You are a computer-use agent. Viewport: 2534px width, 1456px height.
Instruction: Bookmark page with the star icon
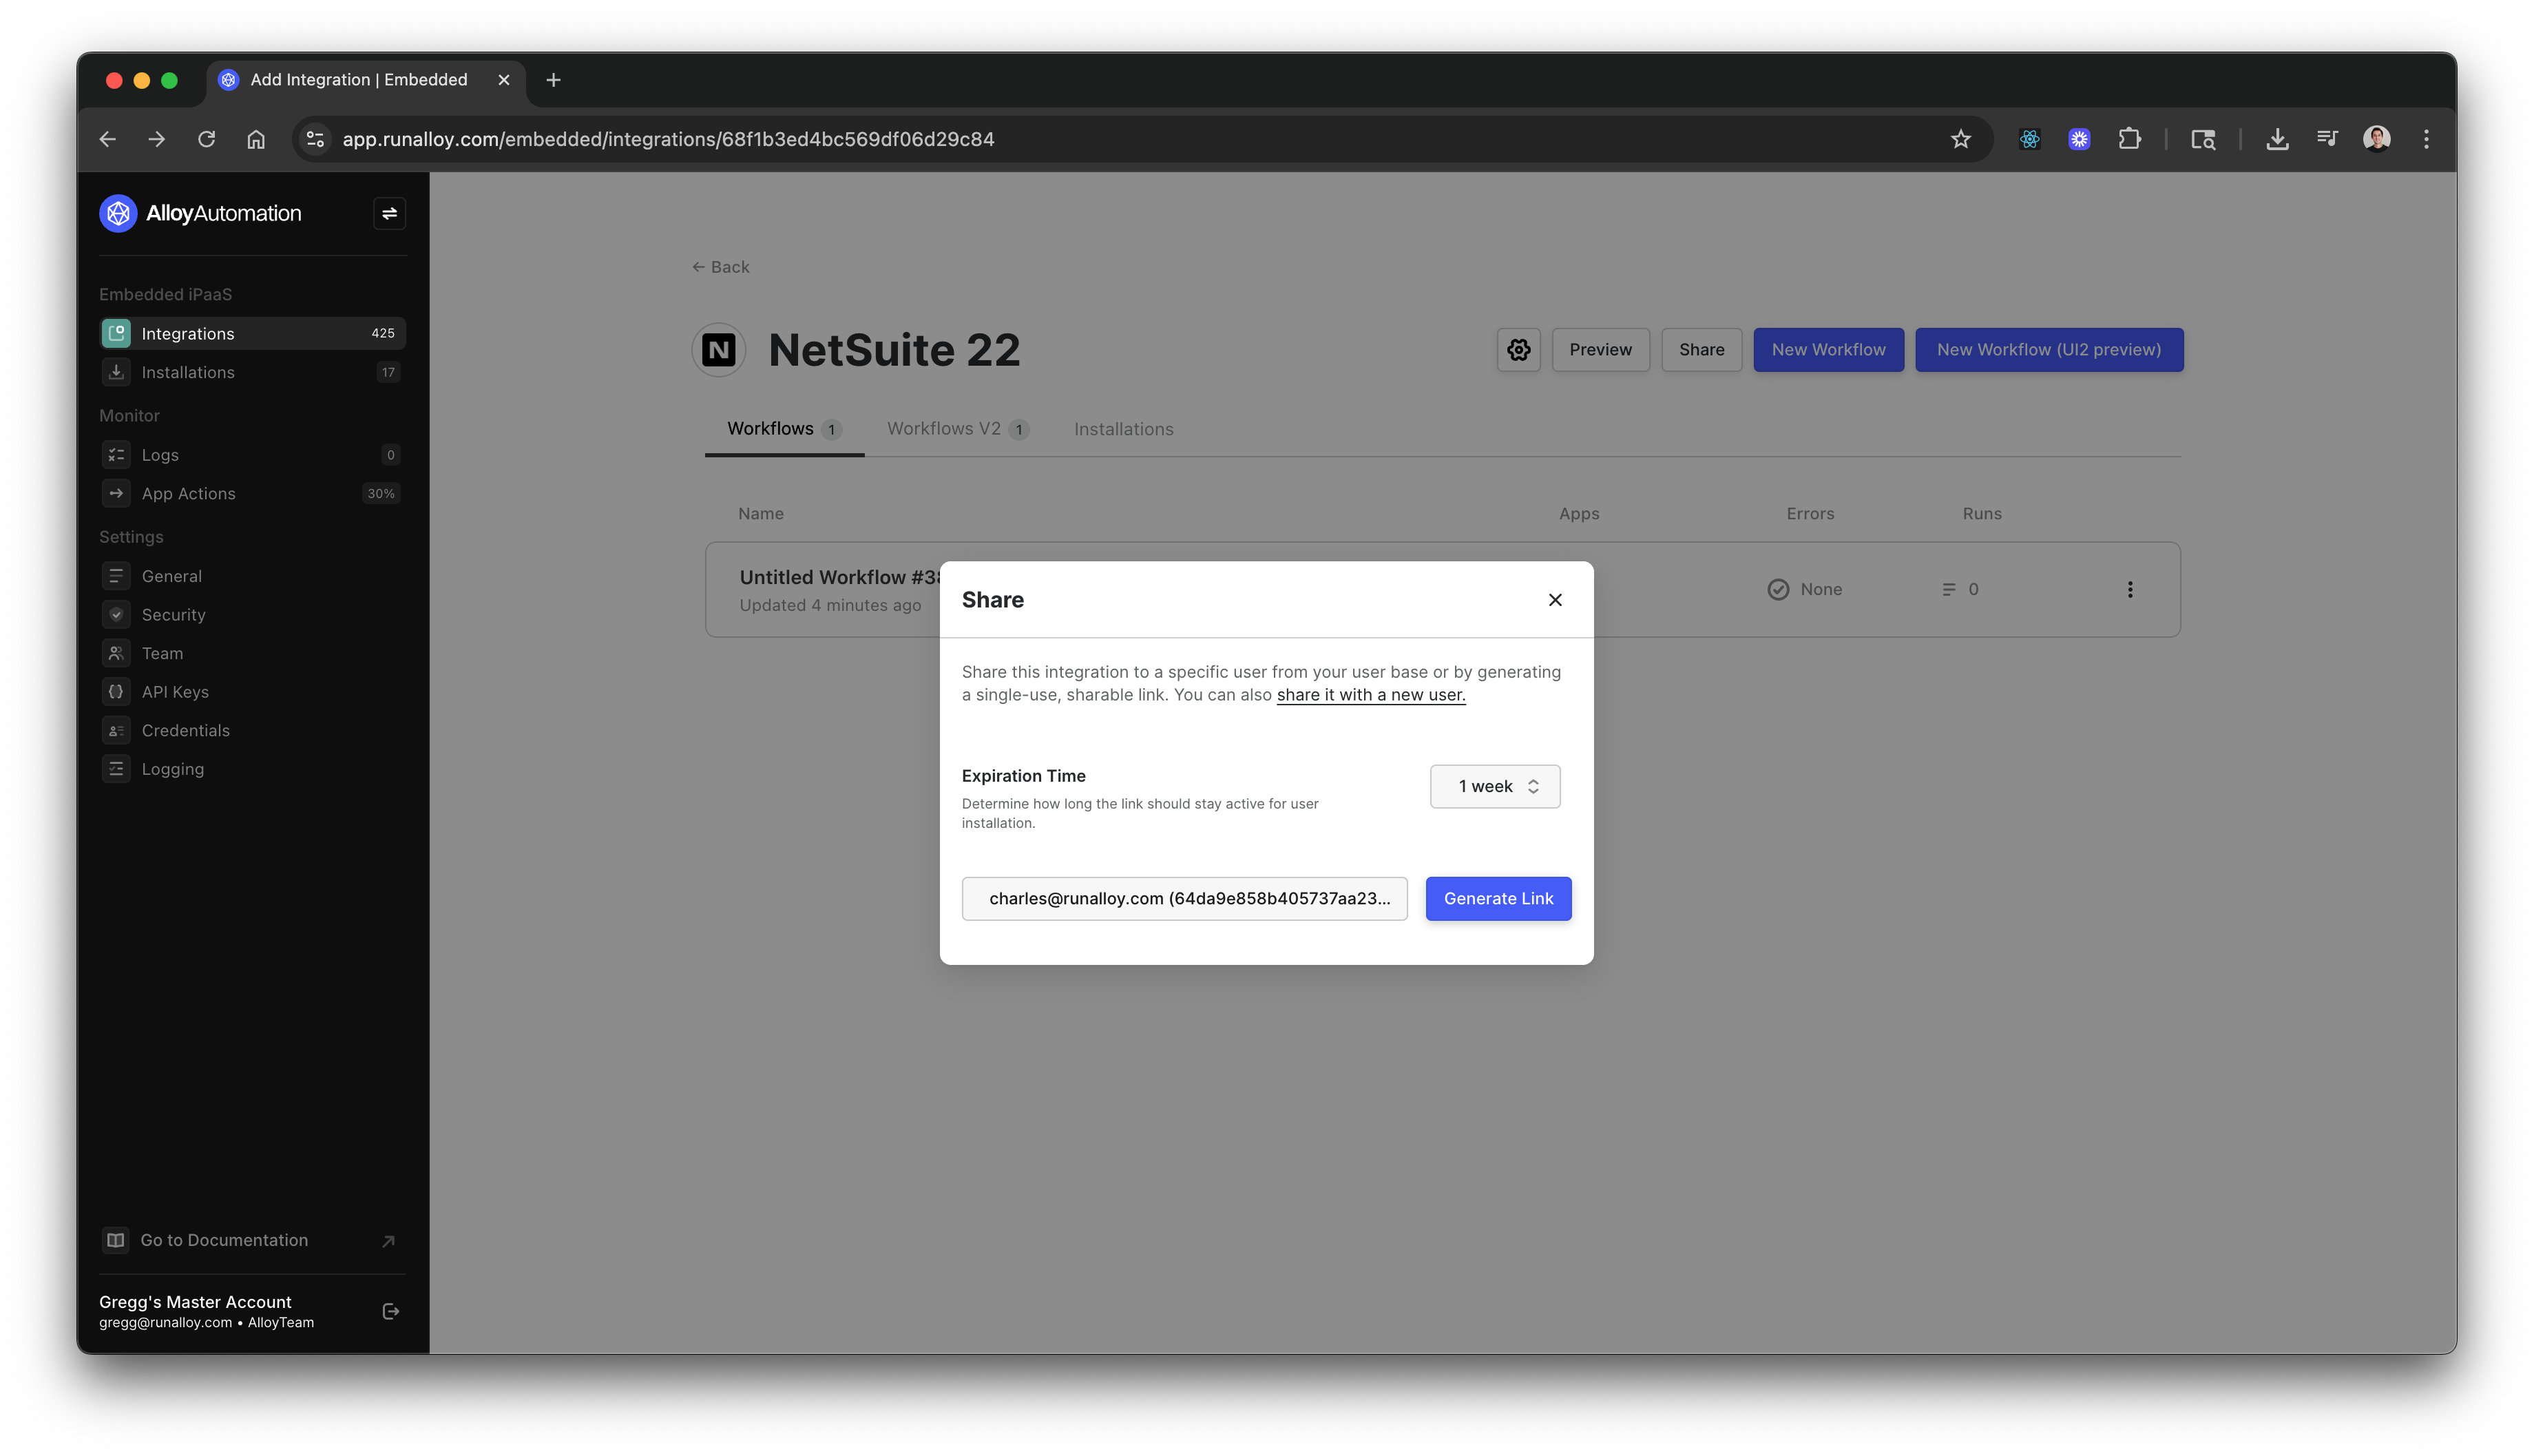(x=1960, y=139)
